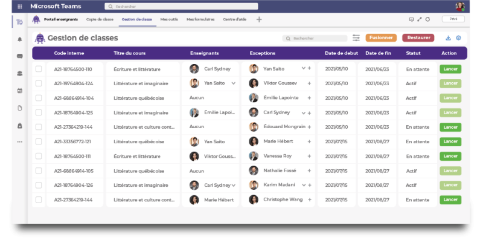Open the calendar icon in left sidebar
The width and height of the screenshot is (483, 246).
[19, 91]
